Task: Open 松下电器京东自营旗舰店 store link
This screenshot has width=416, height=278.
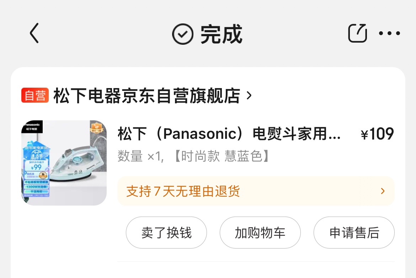Action: click(x=147, y=96)
